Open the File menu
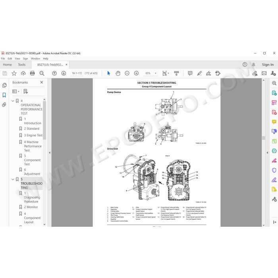Image resolution: width=278 pixels, height=278 pixels. 3,58
